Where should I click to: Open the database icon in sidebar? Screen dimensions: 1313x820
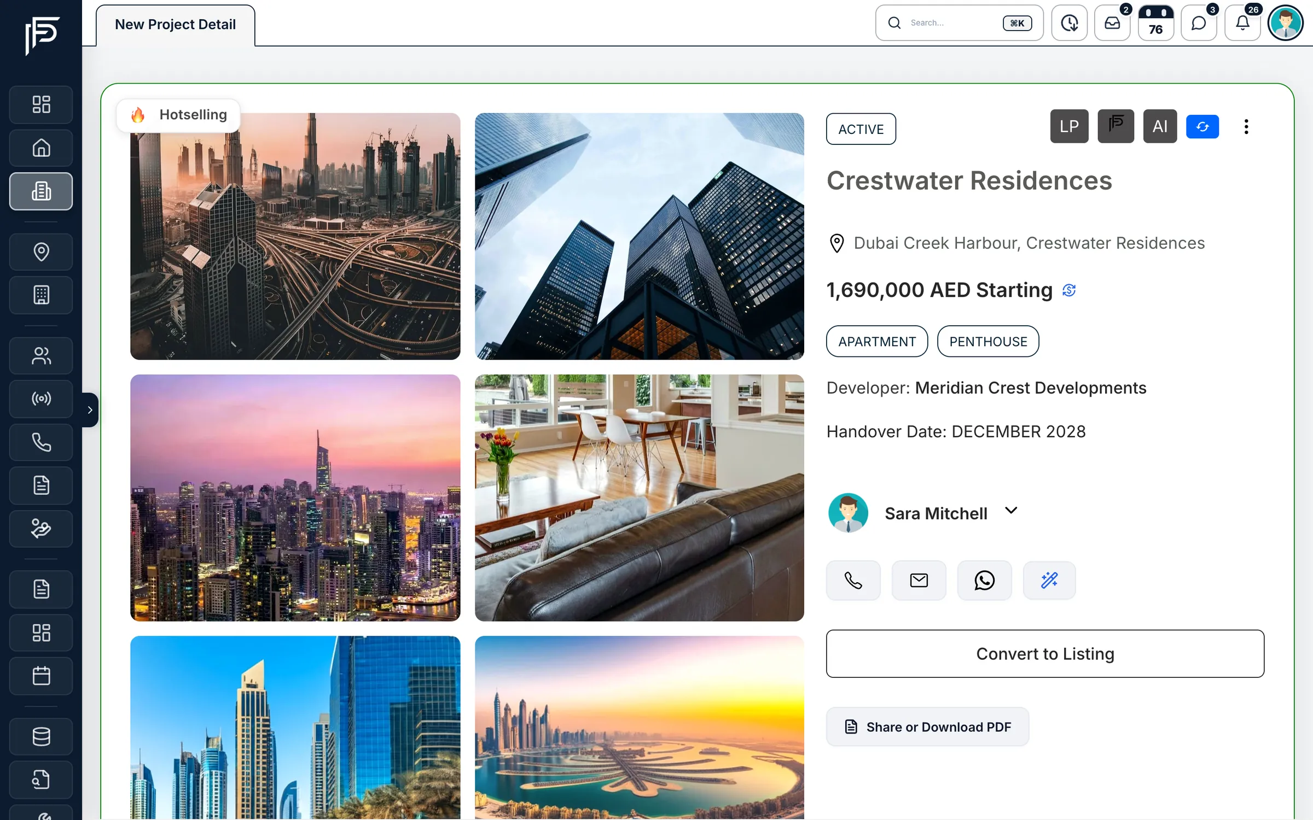[41, 736]
